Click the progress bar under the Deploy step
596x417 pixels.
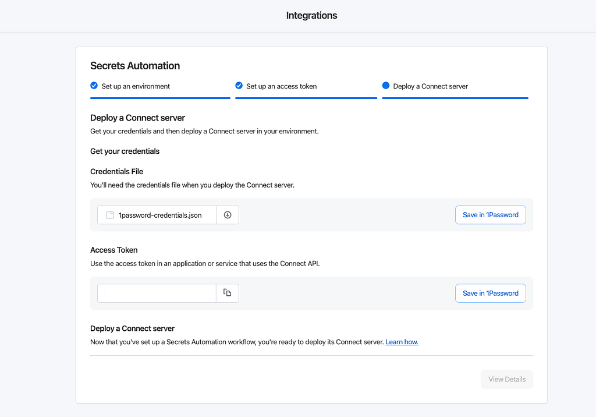[x=455, y=98]
